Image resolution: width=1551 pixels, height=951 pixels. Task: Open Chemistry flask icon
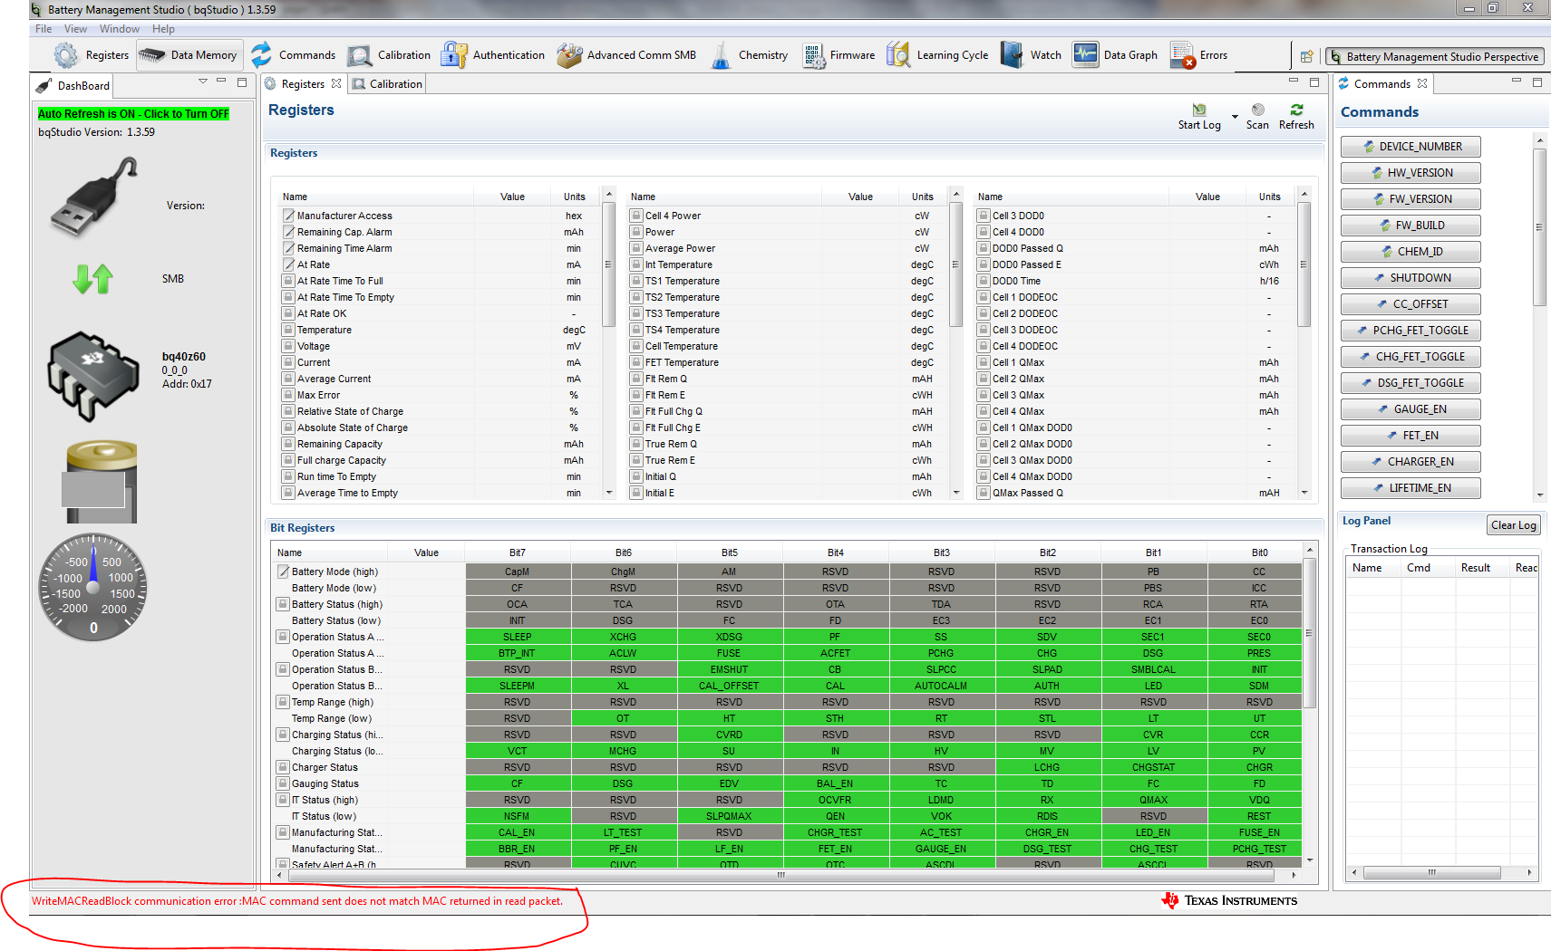click(x=721, y=56)
